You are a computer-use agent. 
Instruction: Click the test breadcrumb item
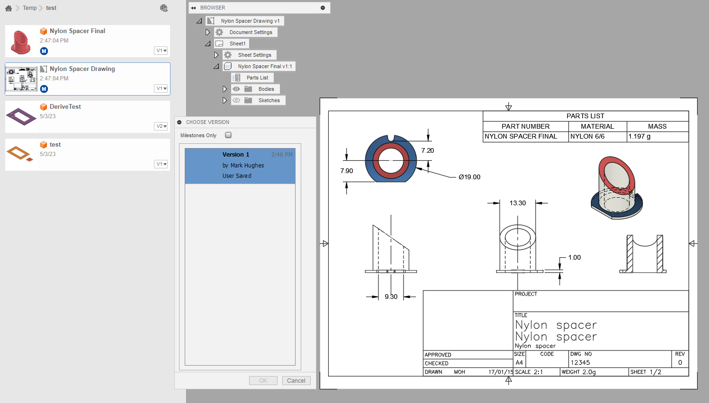click(x=51, y=8)
